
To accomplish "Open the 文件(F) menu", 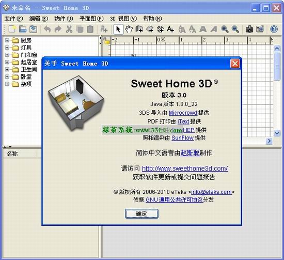I will click(13, 19).
